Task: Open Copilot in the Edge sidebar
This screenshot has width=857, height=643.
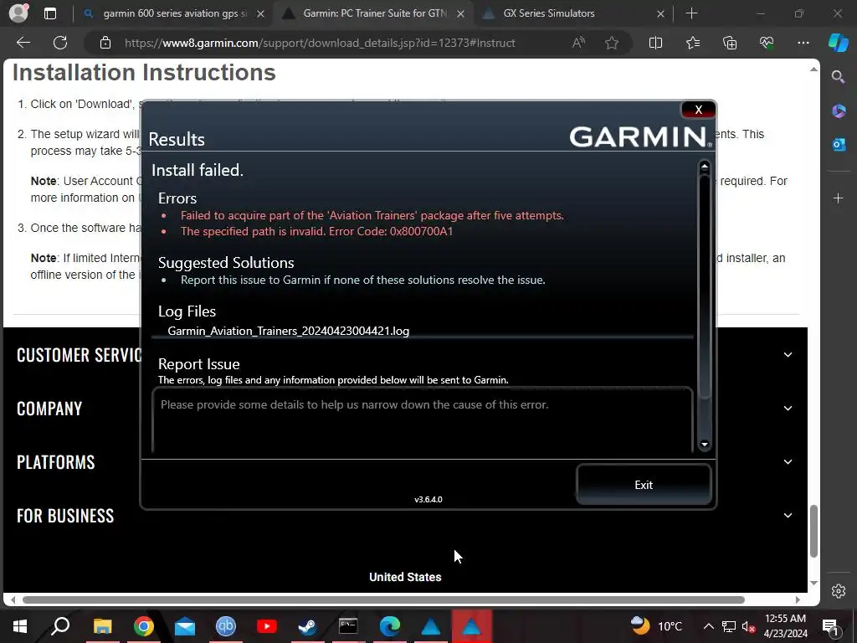Action: 838,43
